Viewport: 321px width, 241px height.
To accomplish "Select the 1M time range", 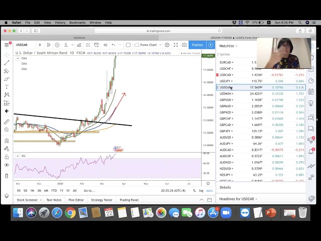I will point(32,191).
